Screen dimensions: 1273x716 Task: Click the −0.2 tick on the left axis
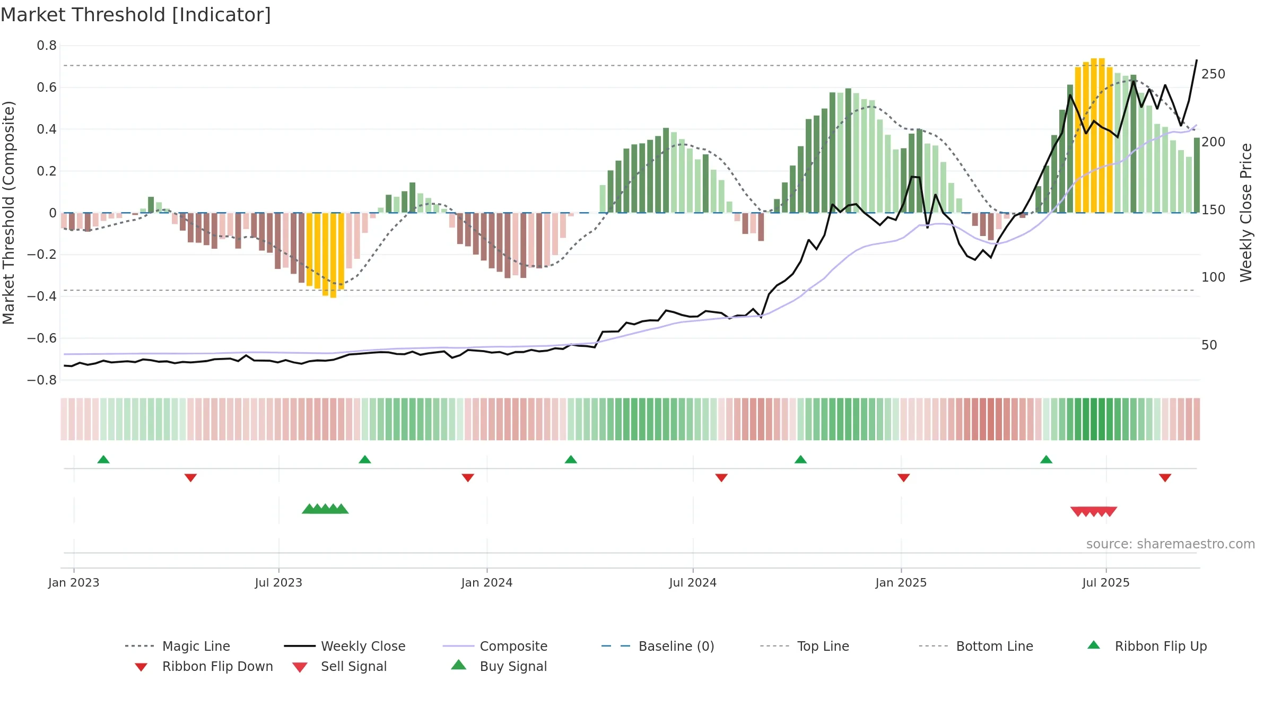42,255
